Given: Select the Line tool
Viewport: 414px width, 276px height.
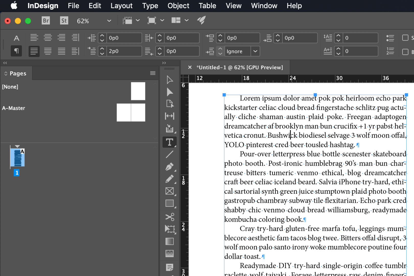Looking at the screenshot, I should pyautogui.click(x=169, y=155).
